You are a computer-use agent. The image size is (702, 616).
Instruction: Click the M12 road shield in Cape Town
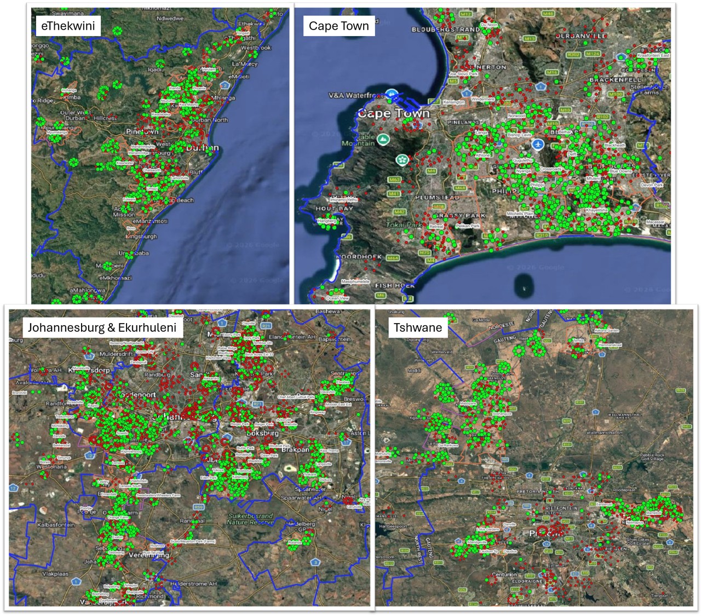coord(465,14)
